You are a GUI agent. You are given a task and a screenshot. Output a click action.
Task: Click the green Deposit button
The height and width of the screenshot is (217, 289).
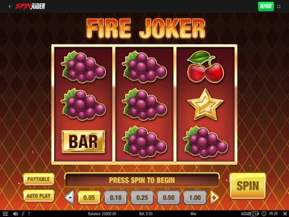pyautogui.click(x=266, y=7)
